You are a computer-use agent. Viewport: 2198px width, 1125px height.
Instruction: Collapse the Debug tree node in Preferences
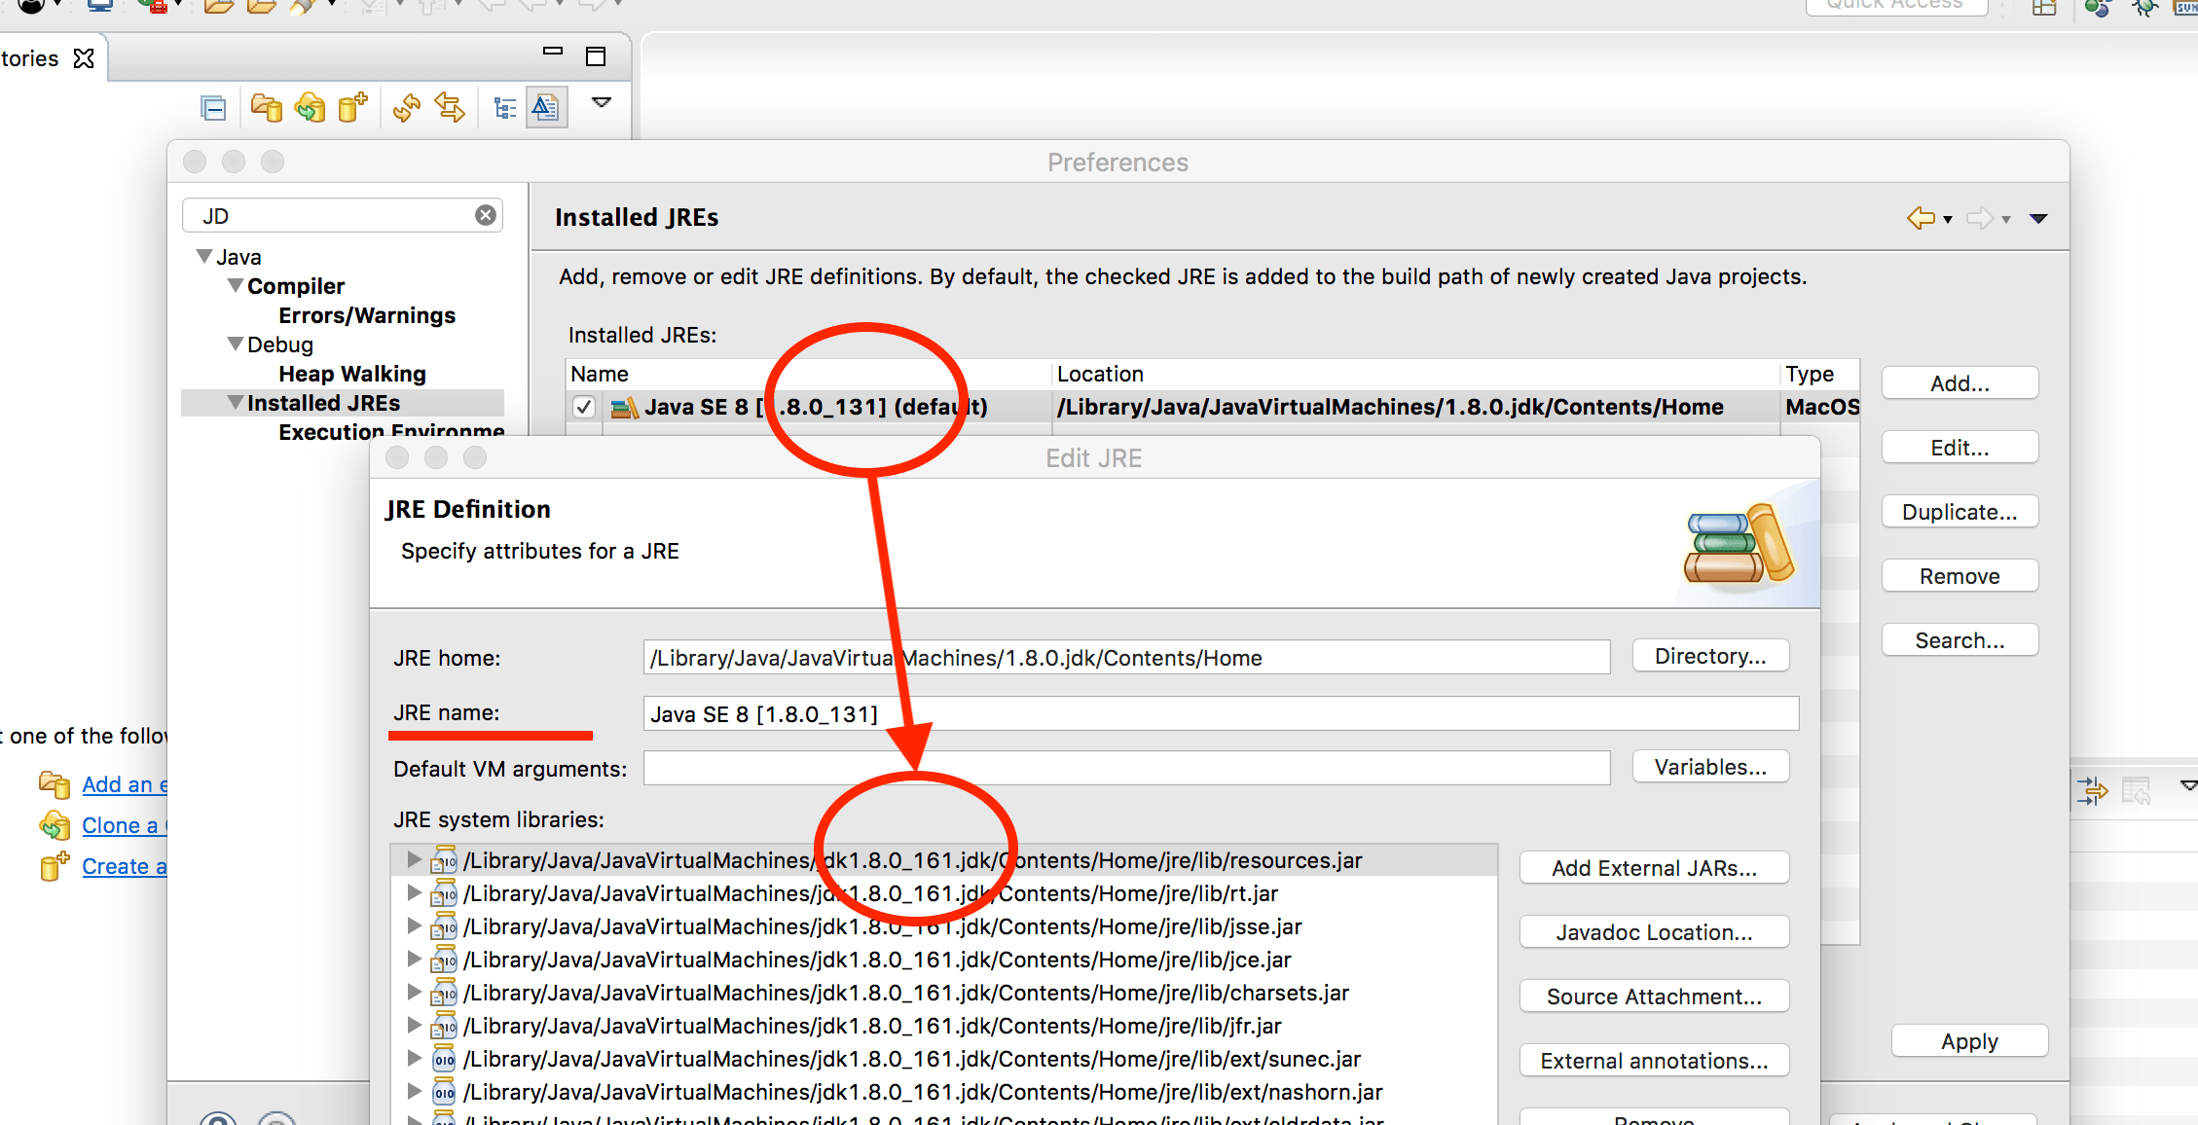[235, 344]
